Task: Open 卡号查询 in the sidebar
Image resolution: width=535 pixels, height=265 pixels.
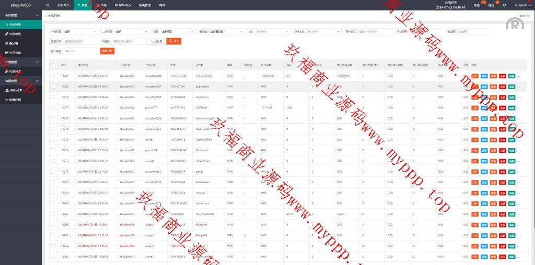Action: pos(15,52)
